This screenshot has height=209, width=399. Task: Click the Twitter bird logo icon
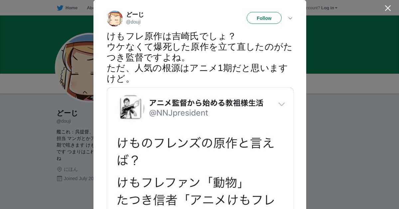60,8
